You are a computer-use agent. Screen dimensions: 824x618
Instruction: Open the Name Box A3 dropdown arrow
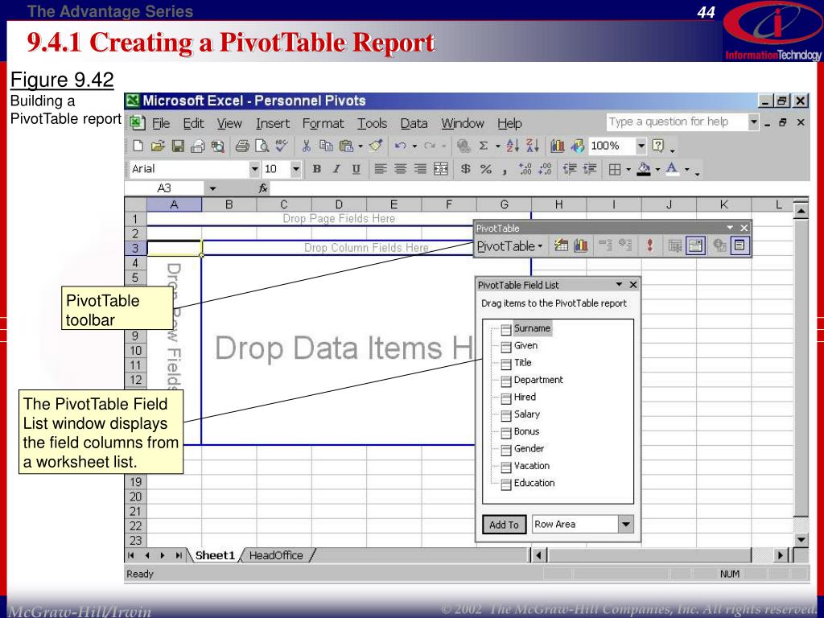(x=212, y=188)
